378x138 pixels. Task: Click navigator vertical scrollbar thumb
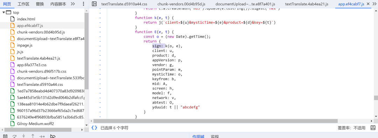tap(86, 51)
